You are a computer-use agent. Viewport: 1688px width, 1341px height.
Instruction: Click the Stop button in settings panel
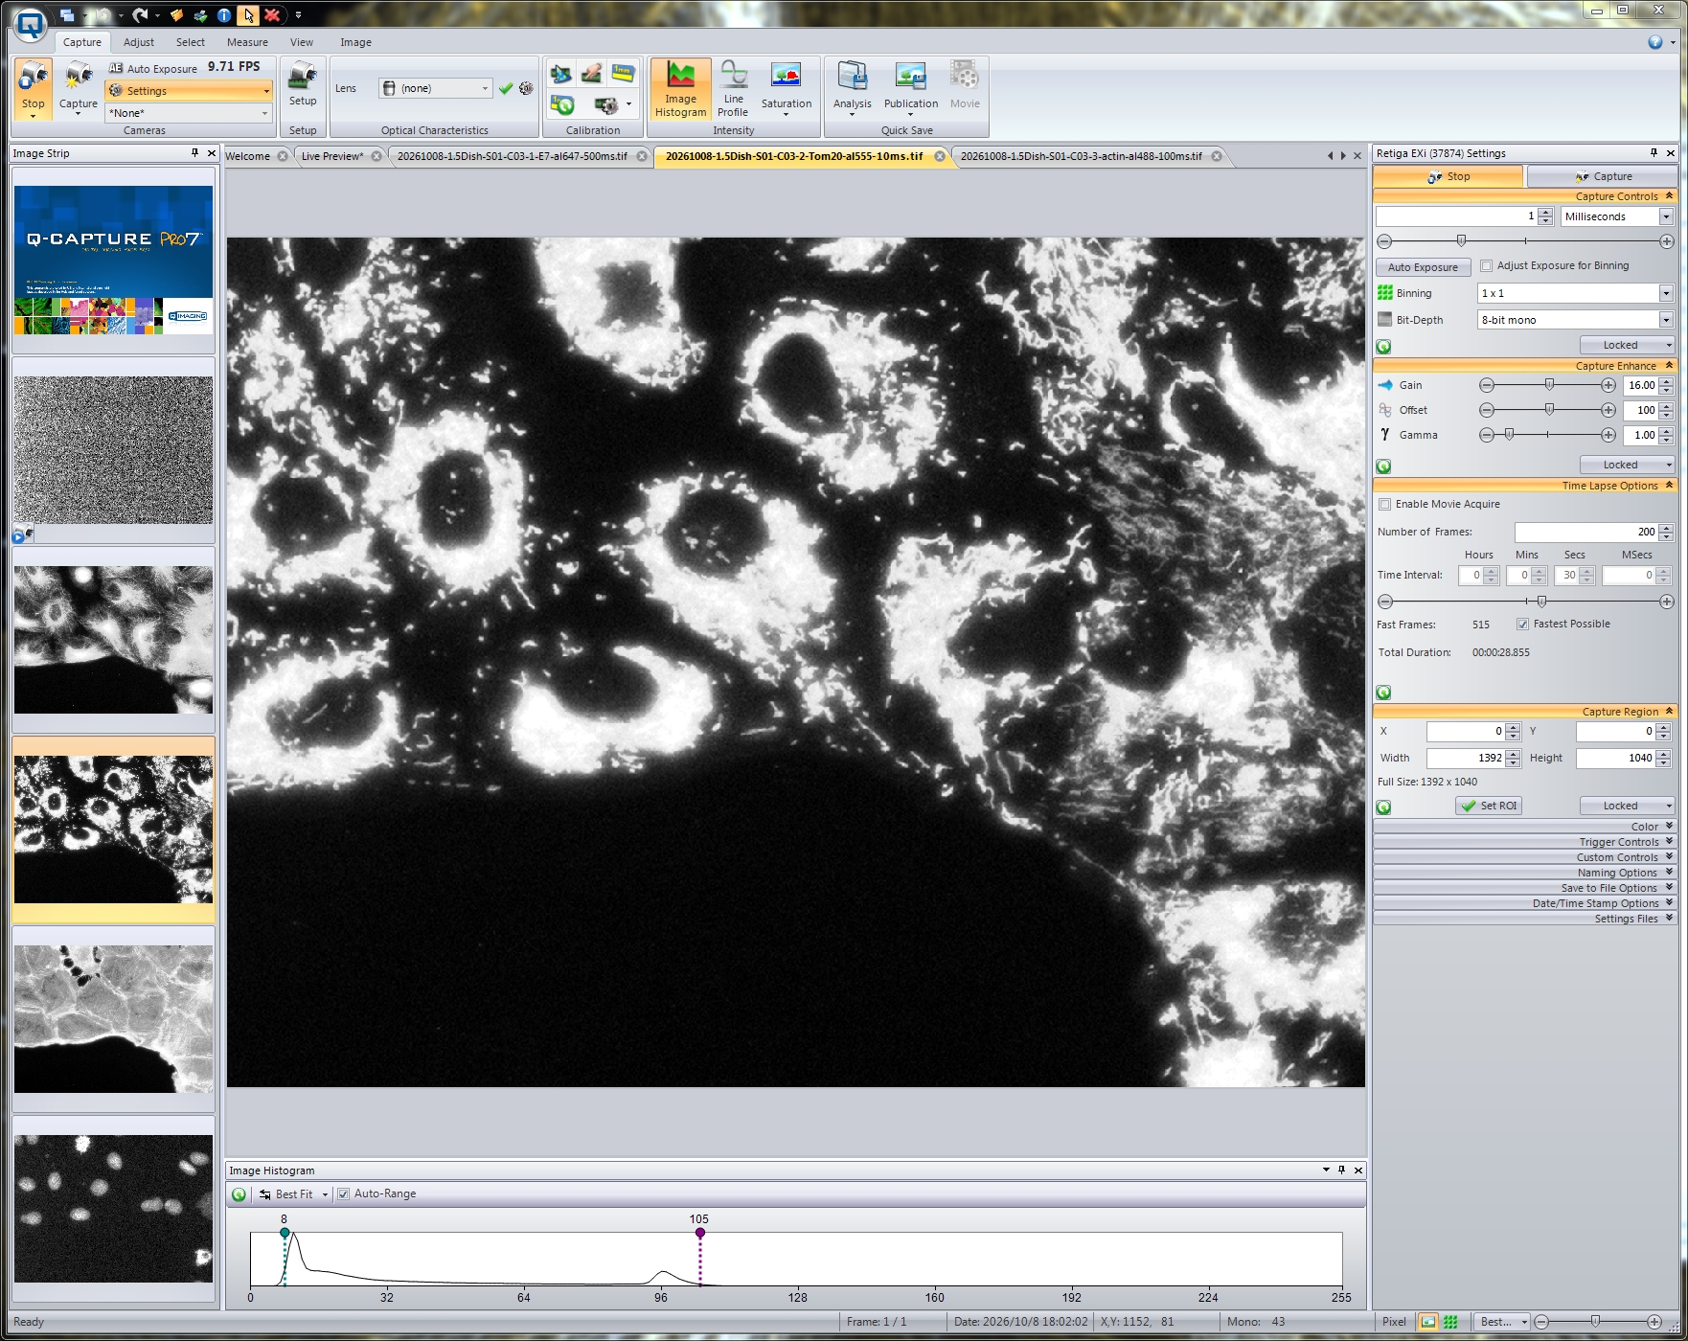coord(1448,176)
